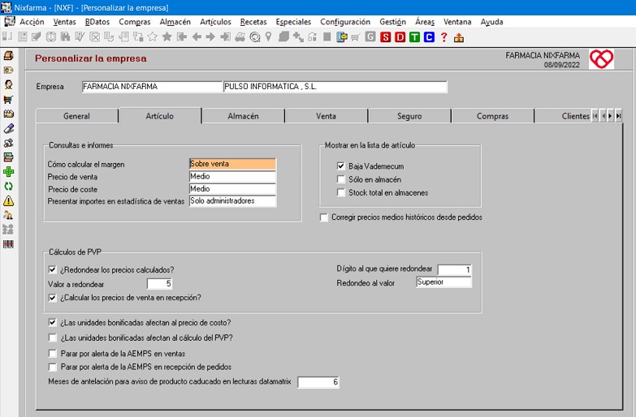636x417 pixels.
Task: Enable Parar por alerta AEMPS en recepción de pedidos
Action: click(x=52, y=367)
